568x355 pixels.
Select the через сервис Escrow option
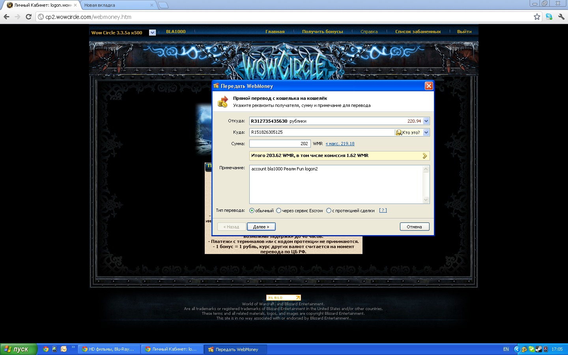tap(278, 211)
